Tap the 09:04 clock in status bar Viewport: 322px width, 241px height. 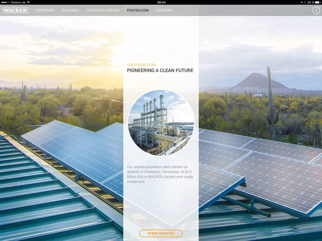pos(161,2)
